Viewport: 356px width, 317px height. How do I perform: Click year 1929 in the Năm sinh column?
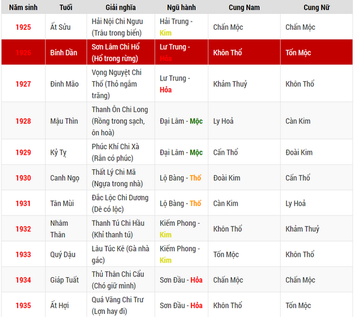click(x=23, y=152)
